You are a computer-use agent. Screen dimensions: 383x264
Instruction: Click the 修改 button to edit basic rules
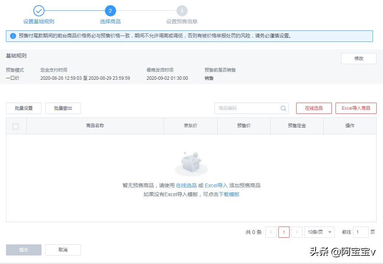[358, 58]
